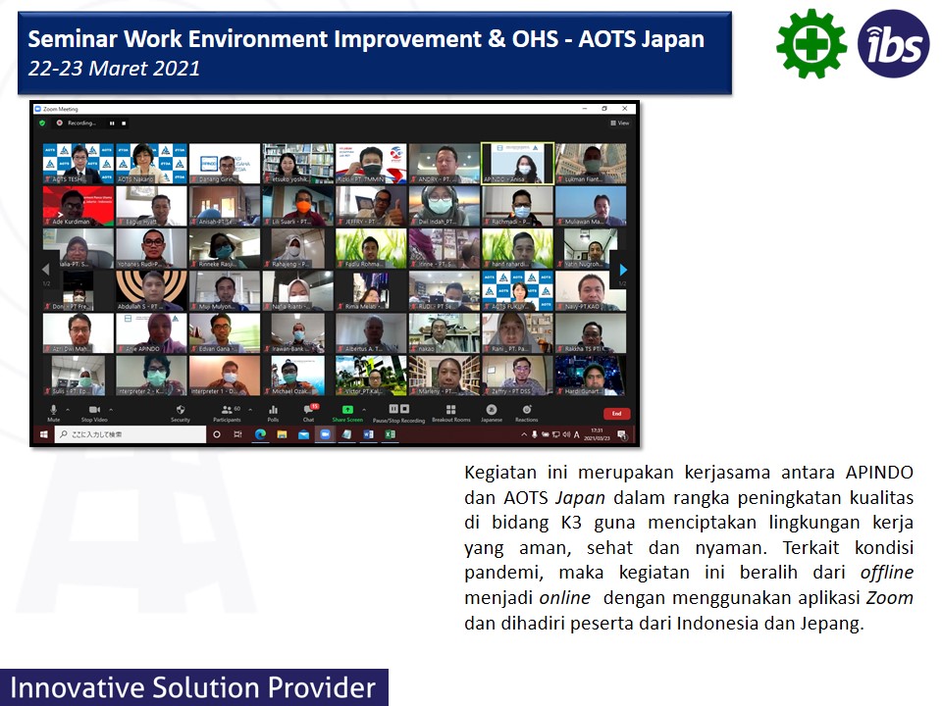Click the Japanese interpretation icon
The height and width of the screenshot is (706, 942).
(491, 410)
